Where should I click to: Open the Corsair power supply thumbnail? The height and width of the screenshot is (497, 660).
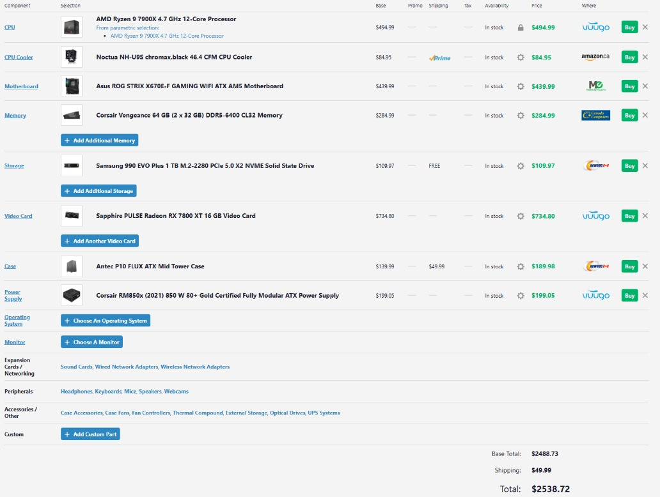tap(72, 295)
